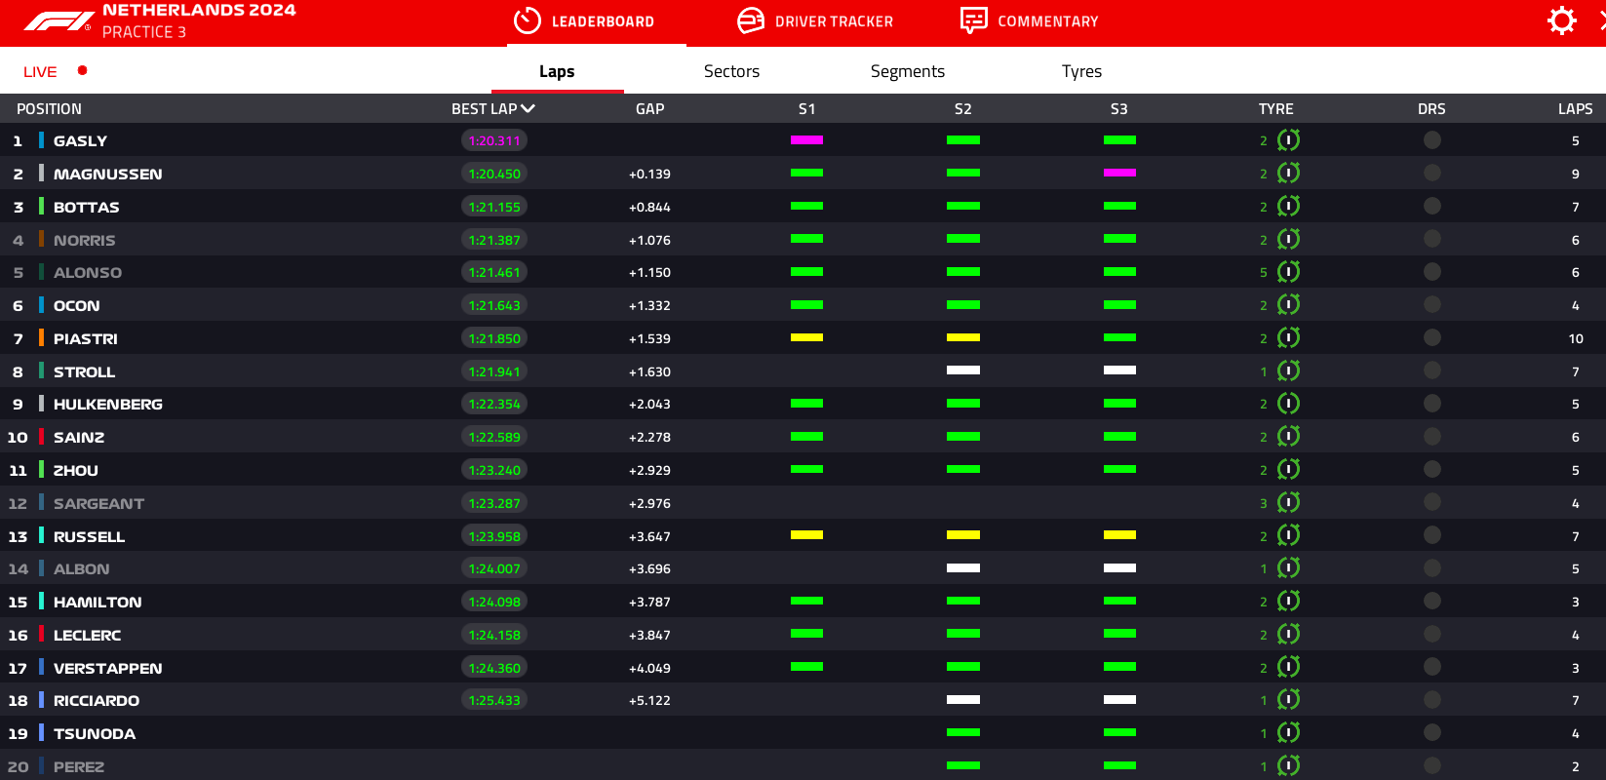This screenshot has width=1606, height=780.
Task: Click Magnussen's purple S3 sector bar
Action: click(x=1119, y=173)
